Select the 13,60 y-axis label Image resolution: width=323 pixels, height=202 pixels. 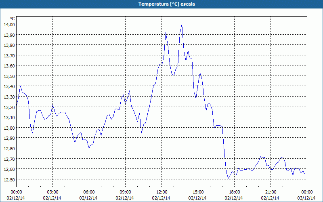click(9, 66)
